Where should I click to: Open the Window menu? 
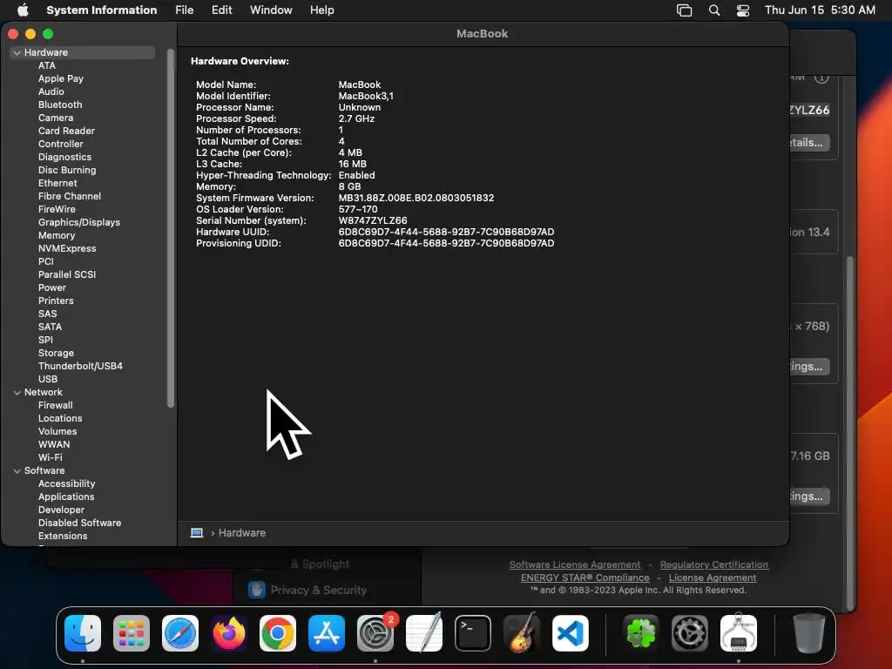click(x=271, y=10)
